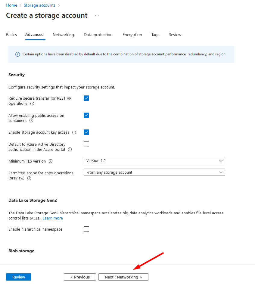This screenshot has width=255, height=286.
Task: Disable 'Require secure transfer for REST API operations'
Action: 86,98
